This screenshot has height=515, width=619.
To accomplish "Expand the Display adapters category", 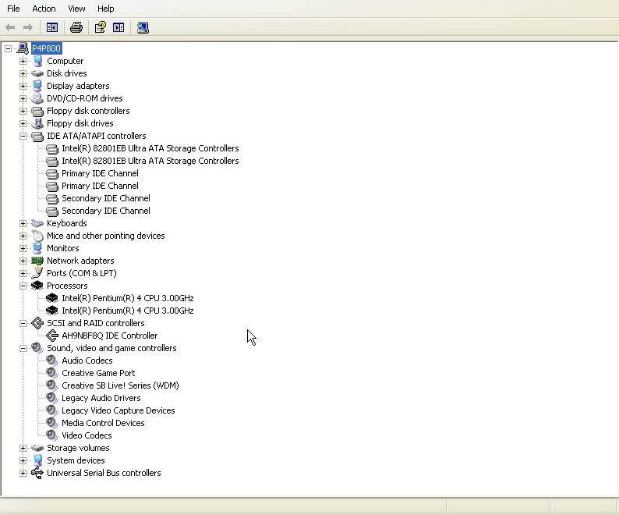I will point(23,86).
